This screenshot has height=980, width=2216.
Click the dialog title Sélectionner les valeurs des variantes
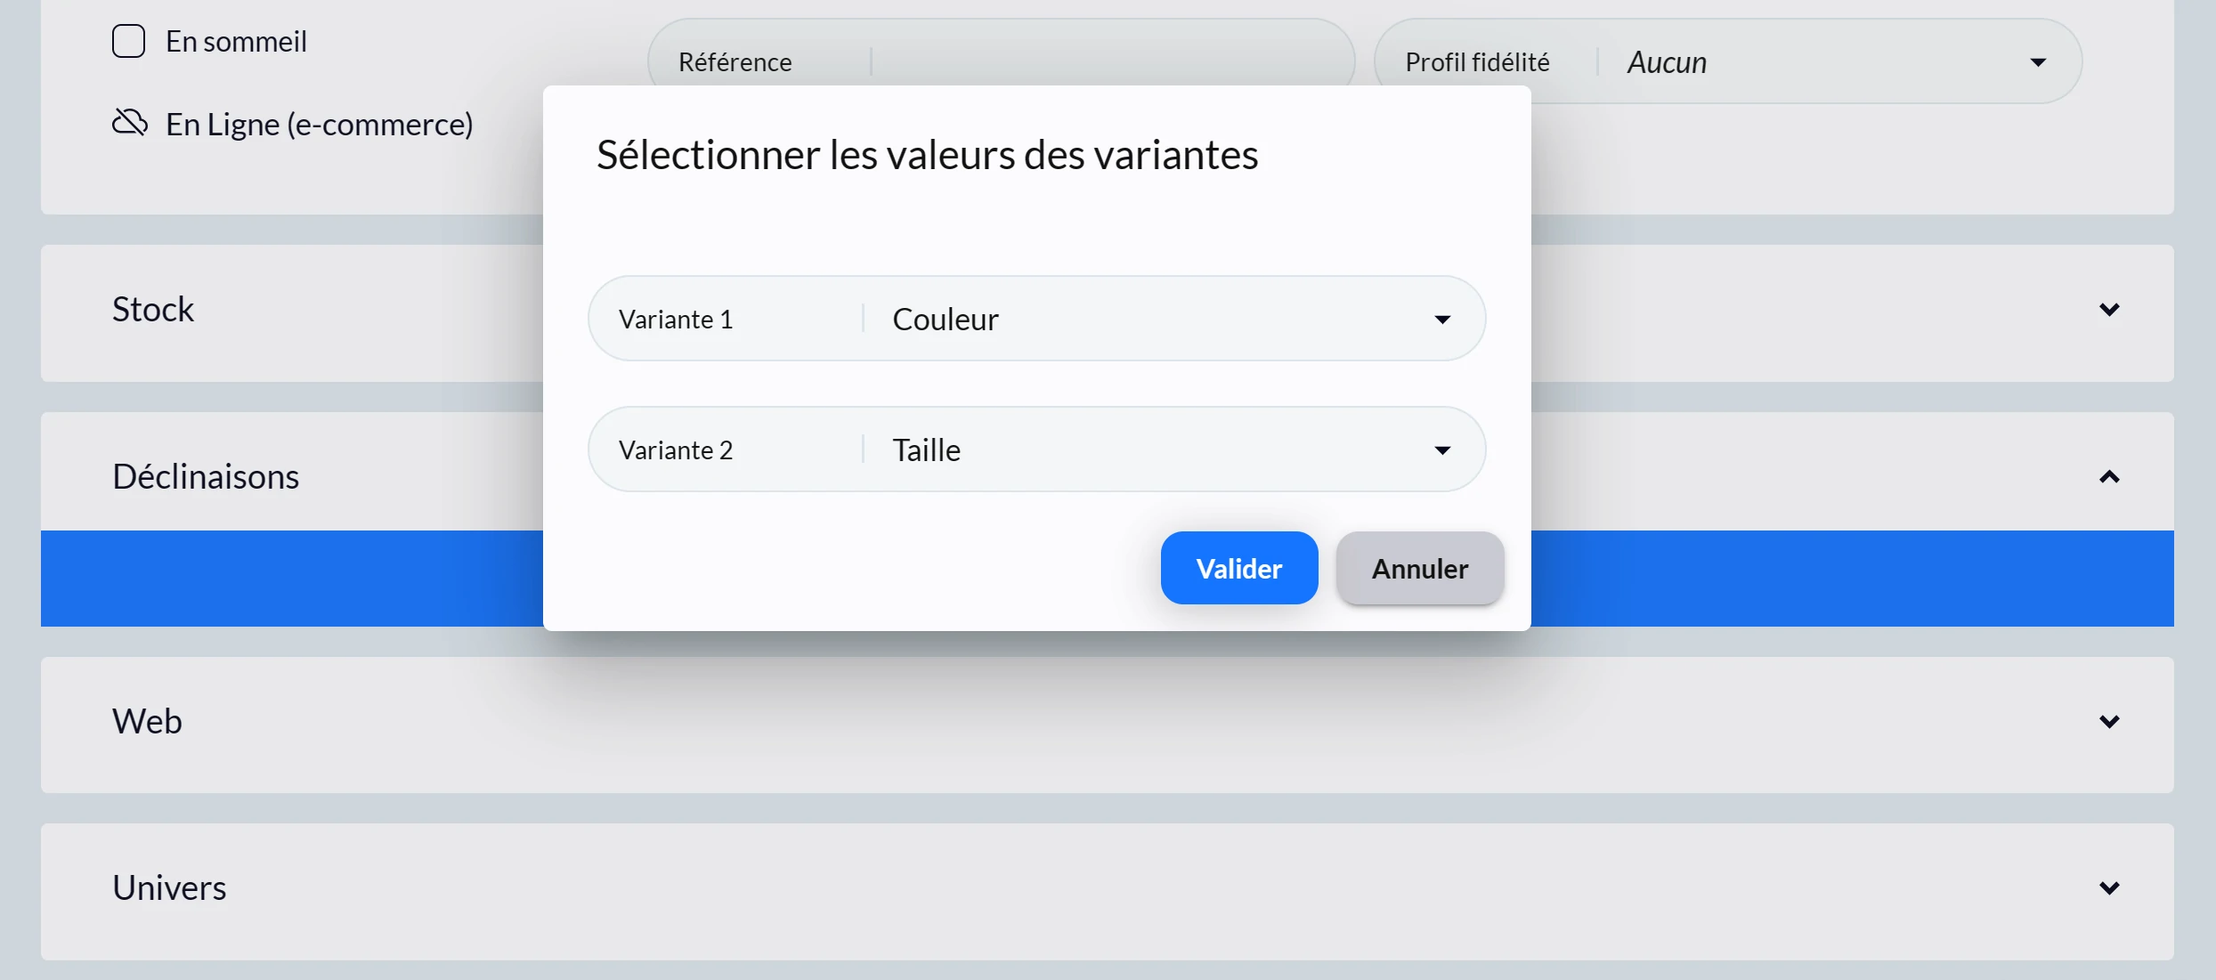927,155
